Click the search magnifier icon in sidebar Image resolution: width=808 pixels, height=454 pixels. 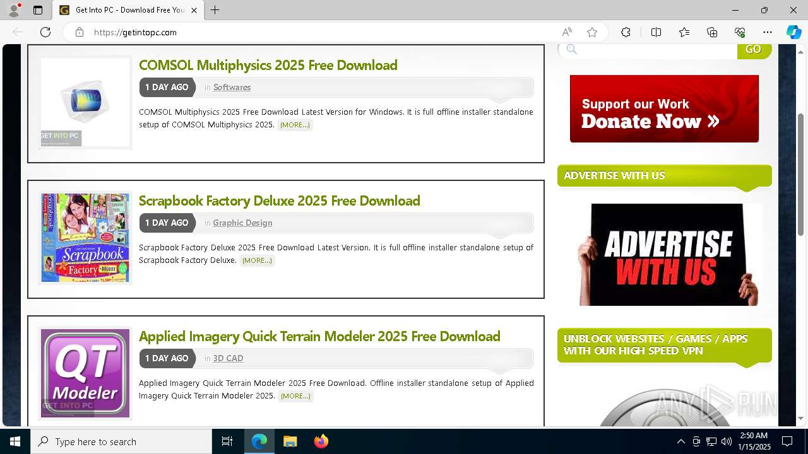[x=571, y=49]
